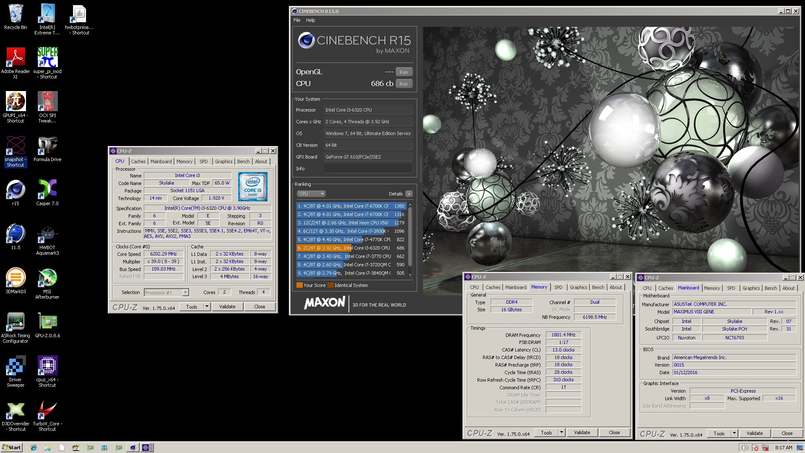Open the TurboV_Core shortcut desktop icon
The height and width of the screenshot is (453, 805).
click(x=47, y=416)
